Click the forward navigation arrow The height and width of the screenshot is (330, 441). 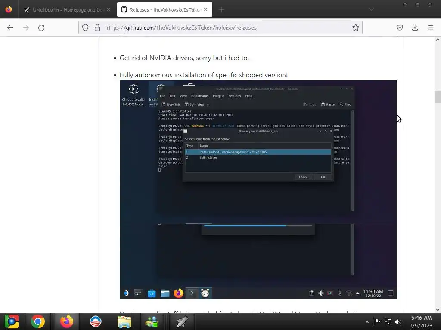pos(26,27)
